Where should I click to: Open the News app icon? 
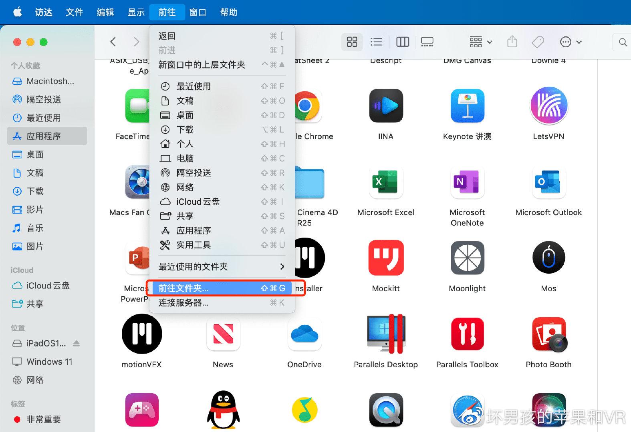pos(223,334)
